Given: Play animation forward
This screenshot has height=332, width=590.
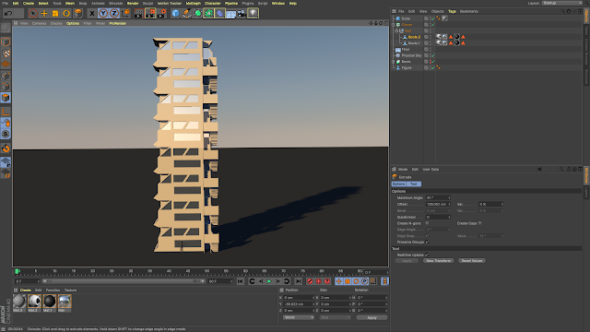Looking at the screenshot, I should 269,281.
